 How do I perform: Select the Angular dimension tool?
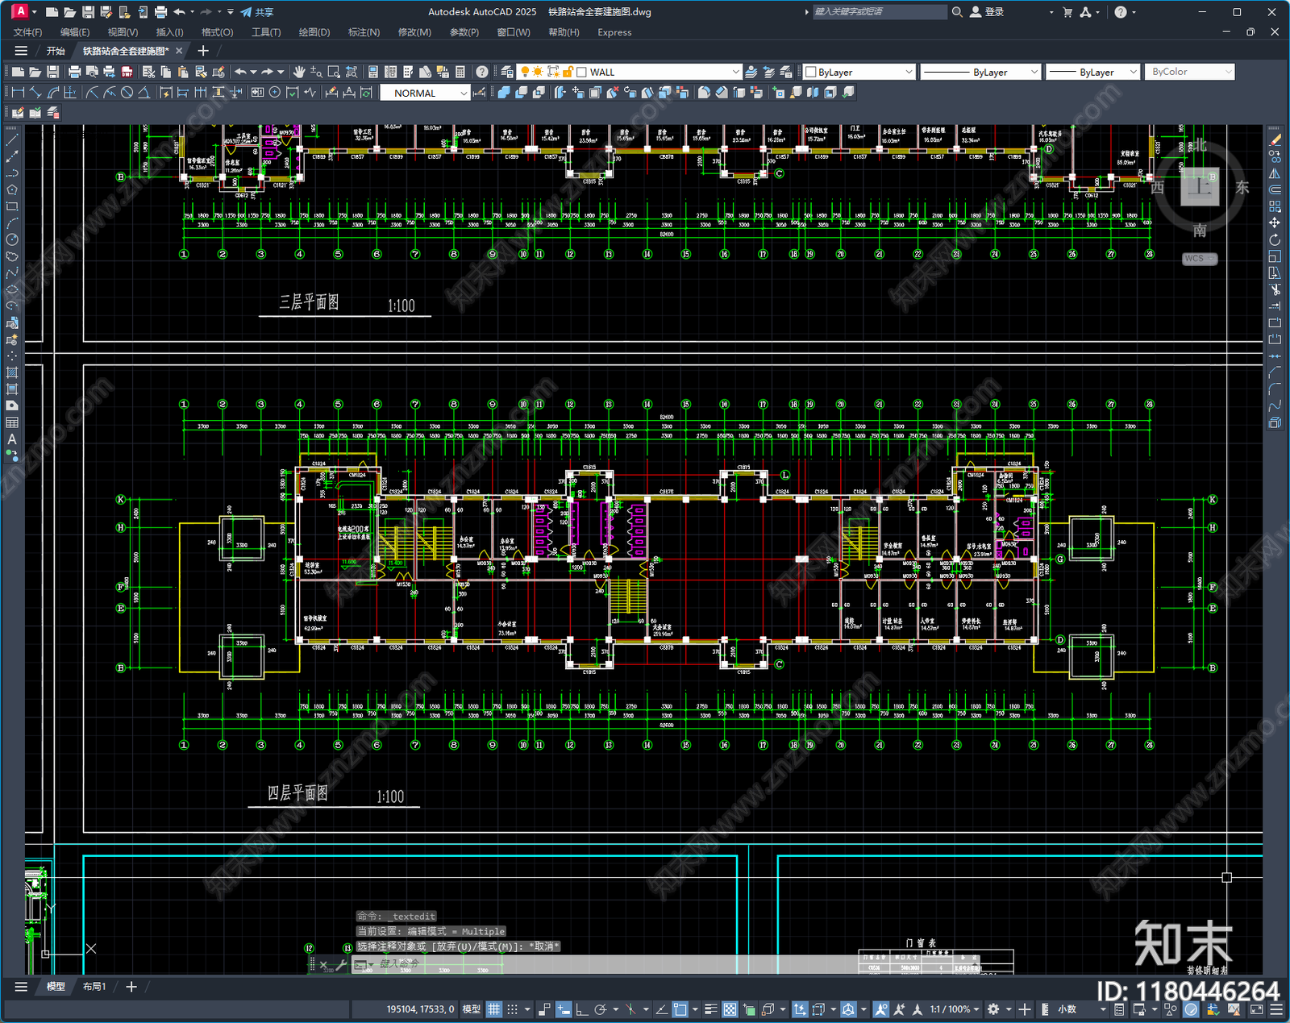click(x=144, y=93)
